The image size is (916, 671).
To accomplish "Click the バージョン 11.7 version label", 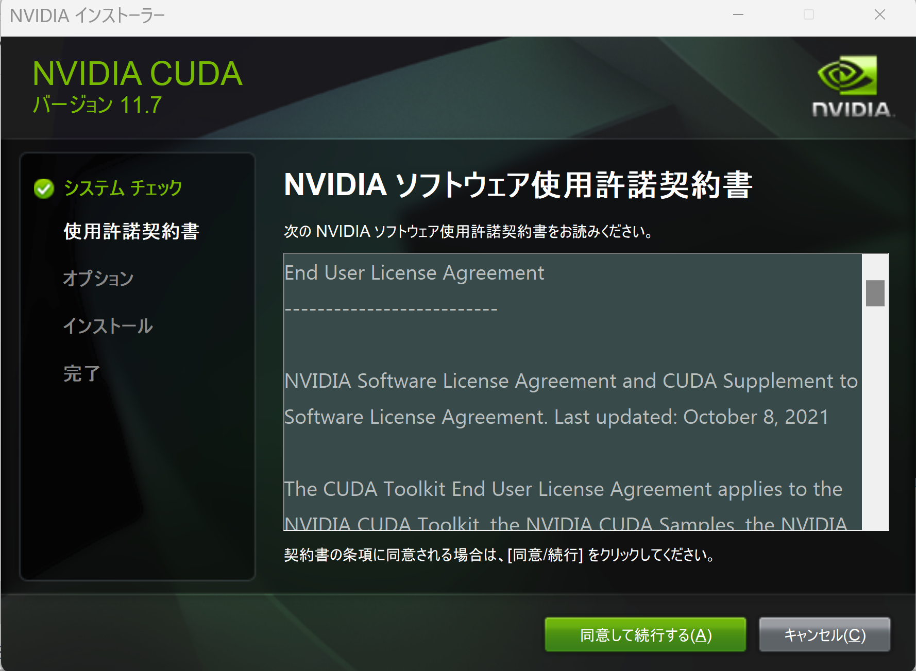I will (x=97, y=105).
